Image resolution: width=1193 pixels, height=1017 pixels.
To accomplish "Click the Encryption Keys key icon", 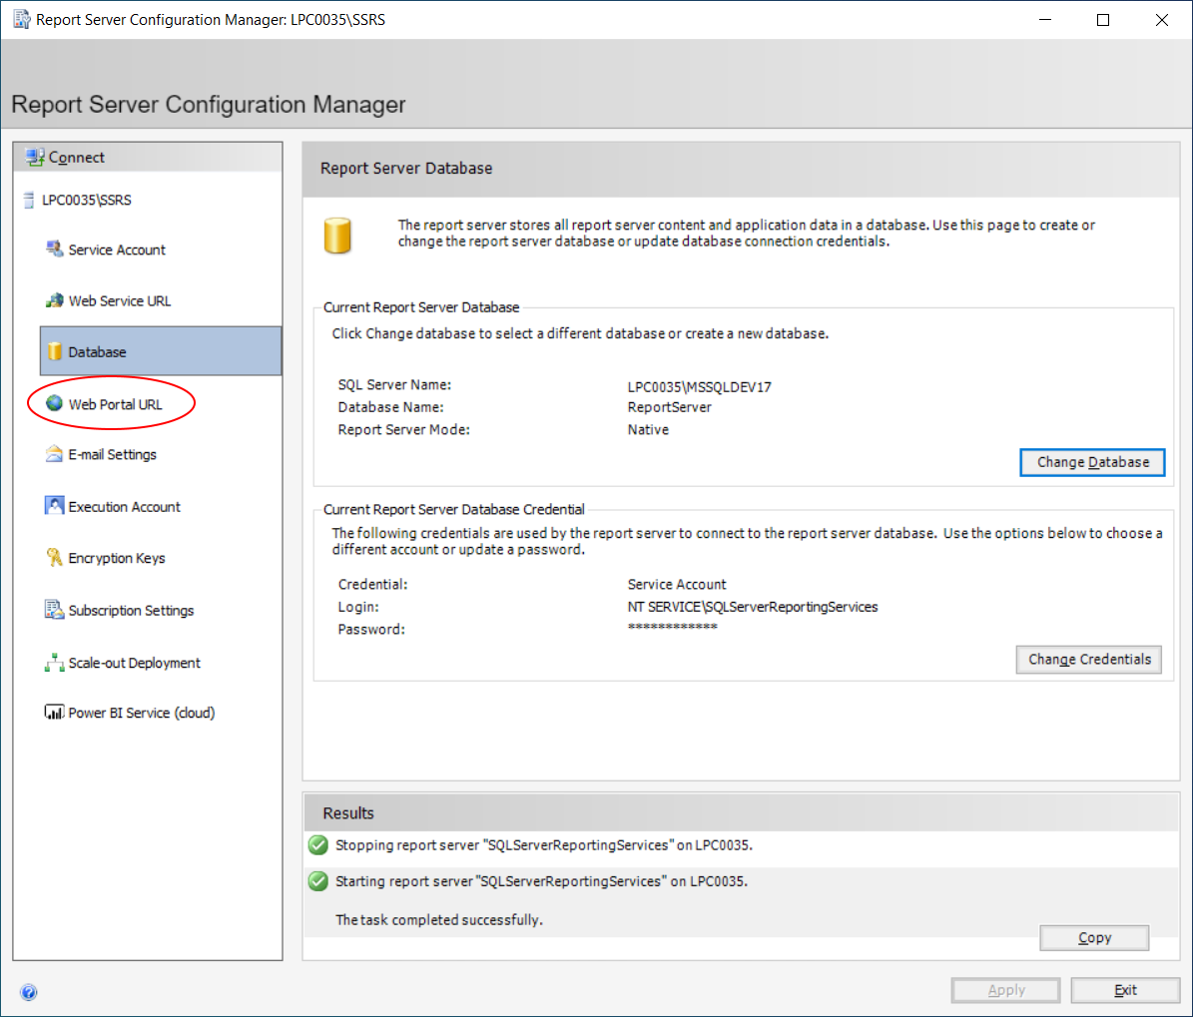I will (x=54, y=558).
